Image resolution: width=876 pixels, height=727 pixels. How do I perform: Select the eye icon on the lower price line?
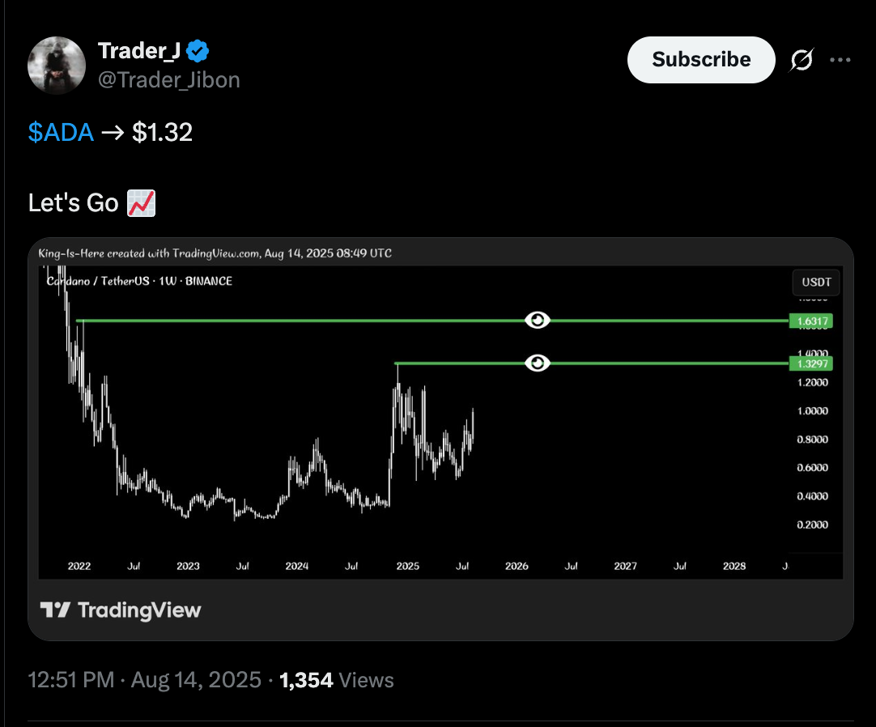click(x=537, y=363)
